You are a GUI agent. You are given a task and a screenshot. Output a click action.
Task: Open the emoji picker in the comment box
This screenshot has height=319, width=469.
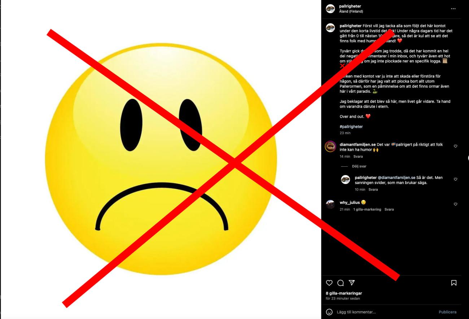(329, 312)
